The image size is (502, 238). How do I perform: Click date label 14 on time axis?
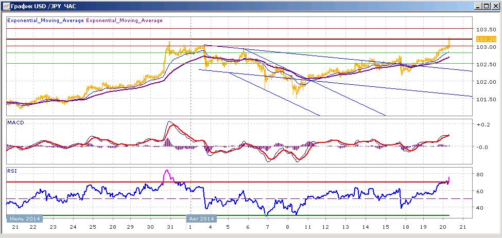click(366, 227)
